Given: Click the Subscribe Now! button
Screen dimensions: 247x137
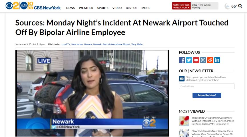Looking at the screenshot, I should click(207, 95).
